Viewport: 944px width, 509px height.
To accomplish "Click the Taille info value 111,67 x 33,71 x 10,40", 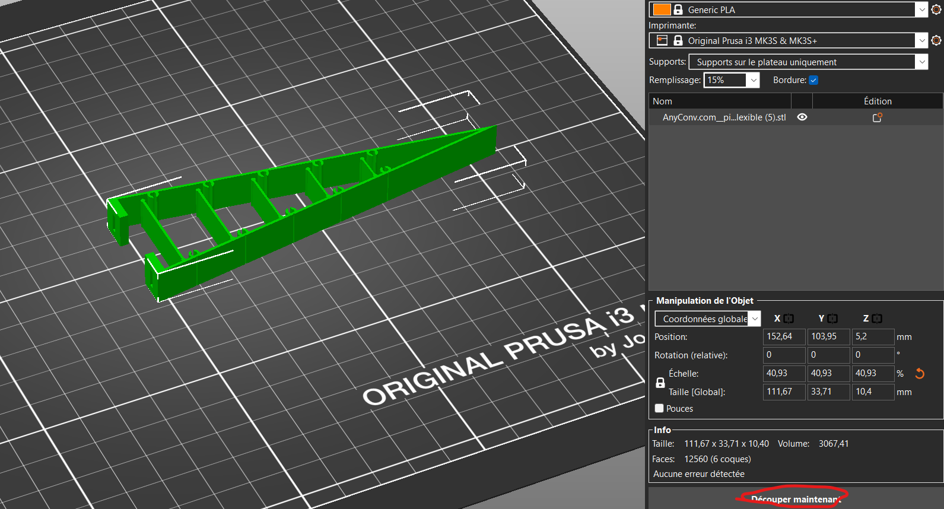I will pos(726,444).
